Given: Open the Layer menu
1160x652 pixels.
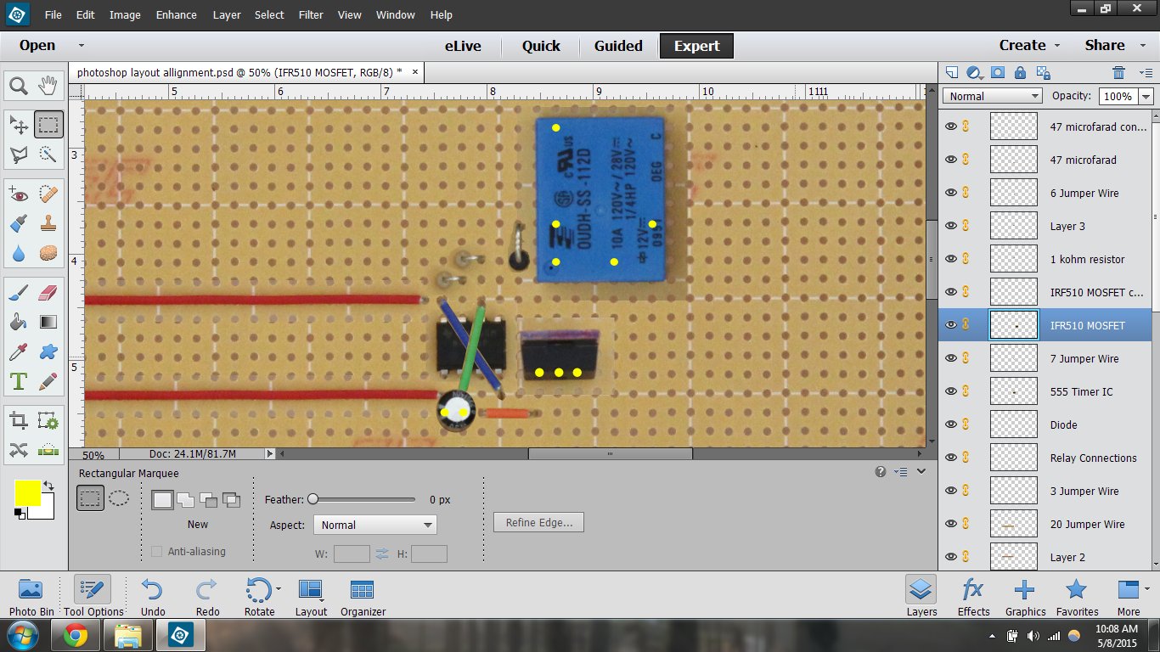Looking at the screenshot, I should coord(227,14).
